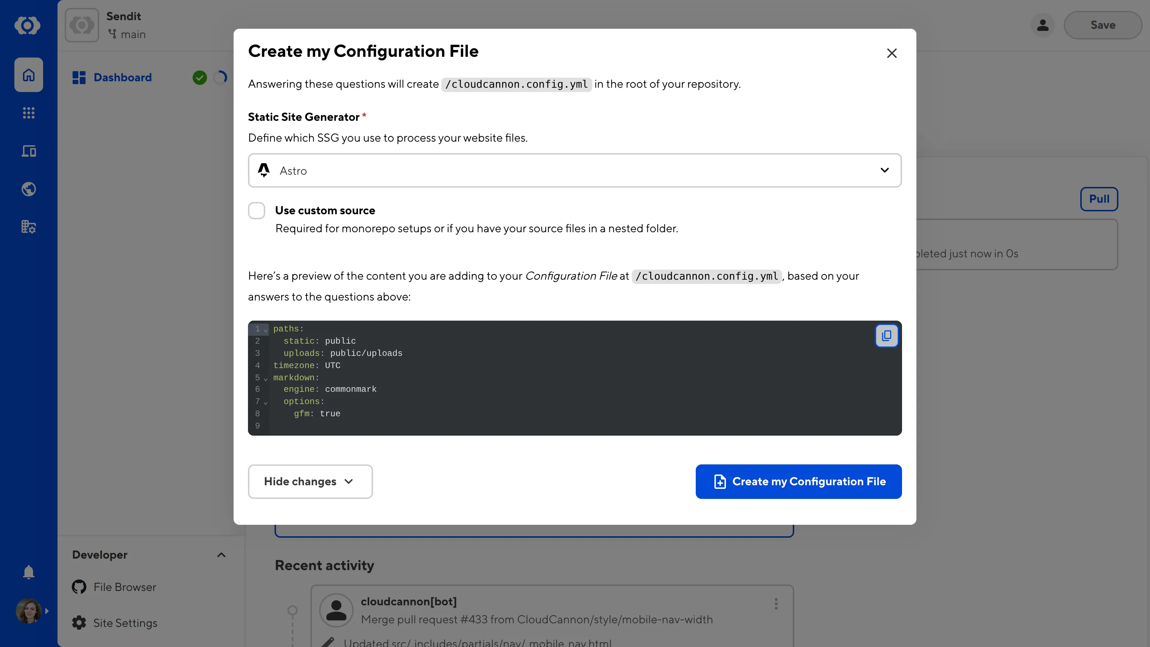Copy the configuration code snippet

click(886, 336)
